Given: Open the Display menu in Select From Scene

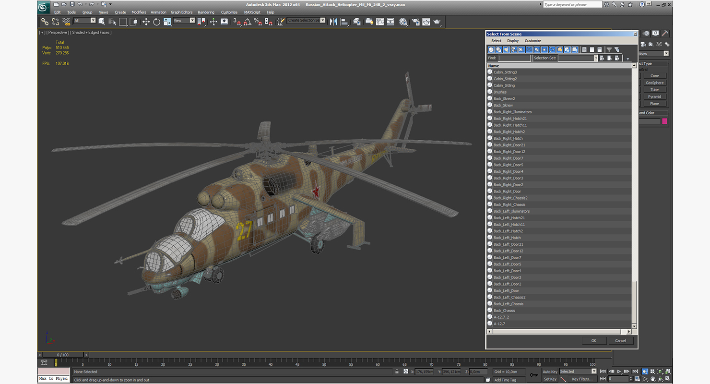Looking at the screenshot, I should (513, 41).
